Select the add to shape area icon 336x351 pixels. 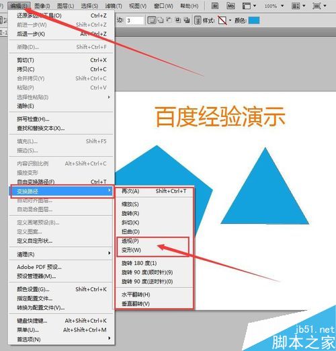click(161, 20)
